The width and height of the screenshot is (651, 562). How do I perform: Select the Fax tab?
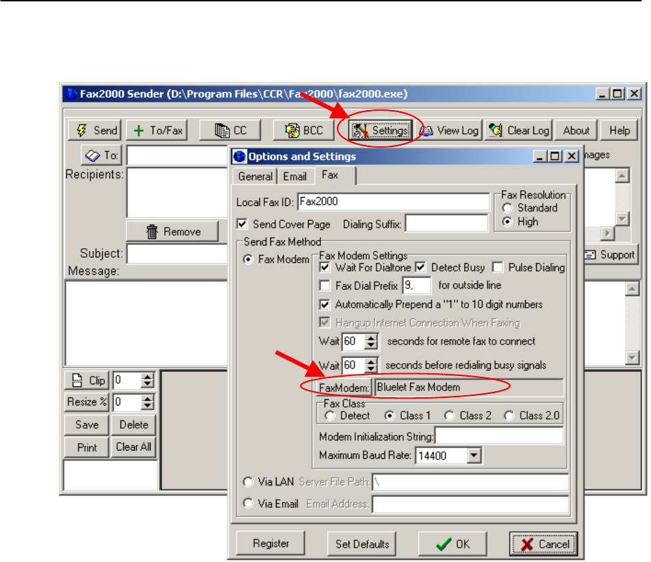click(x=335, y=175)
